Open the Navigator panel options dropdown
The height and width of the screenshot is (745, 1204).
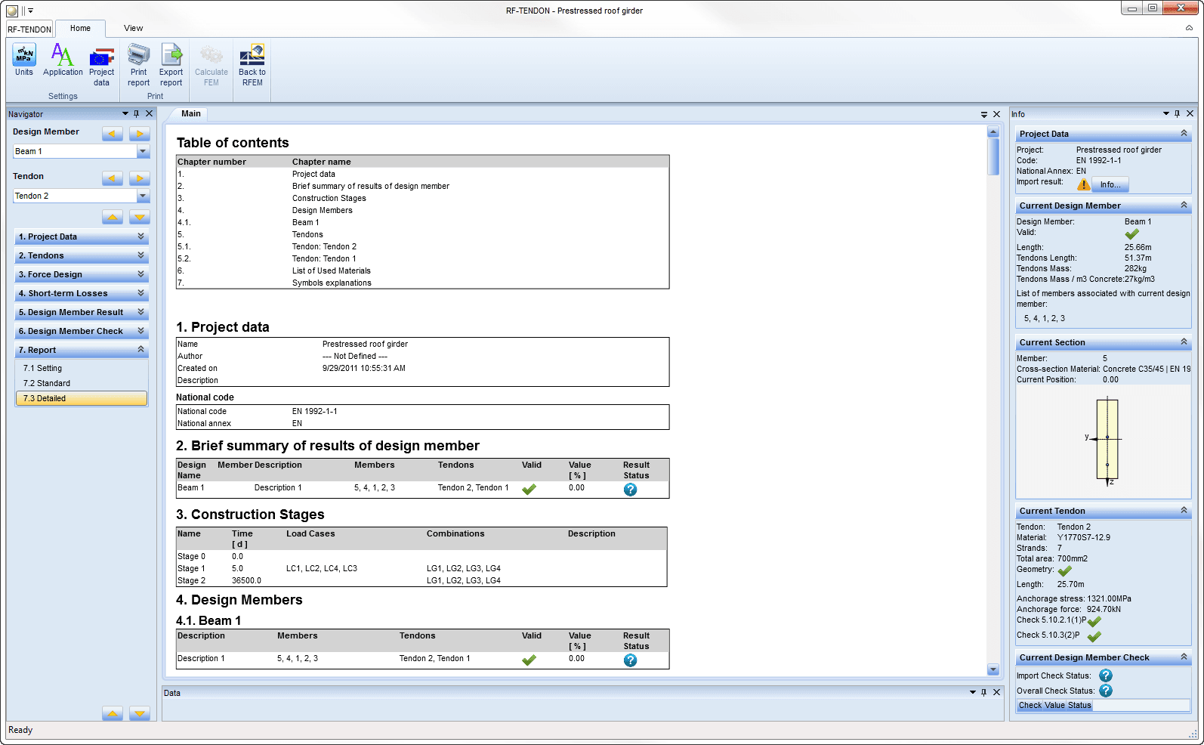click(125, 113)
